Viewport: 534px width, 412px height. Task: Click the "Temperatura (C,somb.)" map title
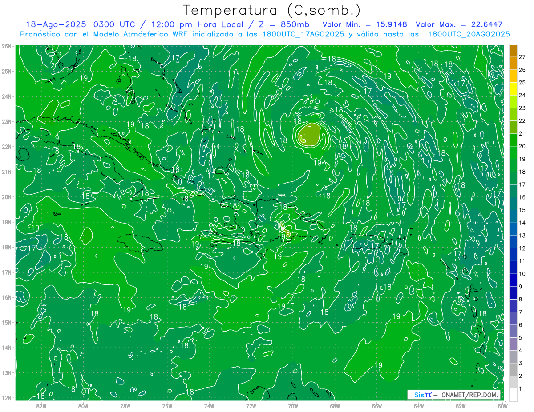272,10
